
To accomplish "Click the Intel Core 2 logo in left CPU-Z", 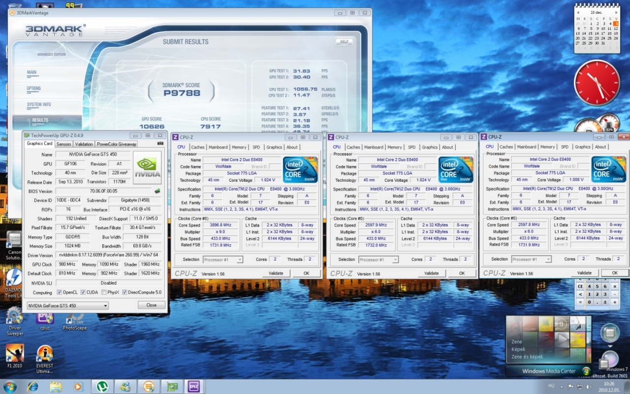I will [x=300, y=170].
